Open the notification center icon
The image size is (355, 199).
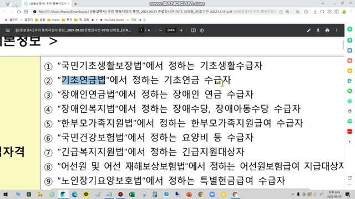(x=348, y=194)
